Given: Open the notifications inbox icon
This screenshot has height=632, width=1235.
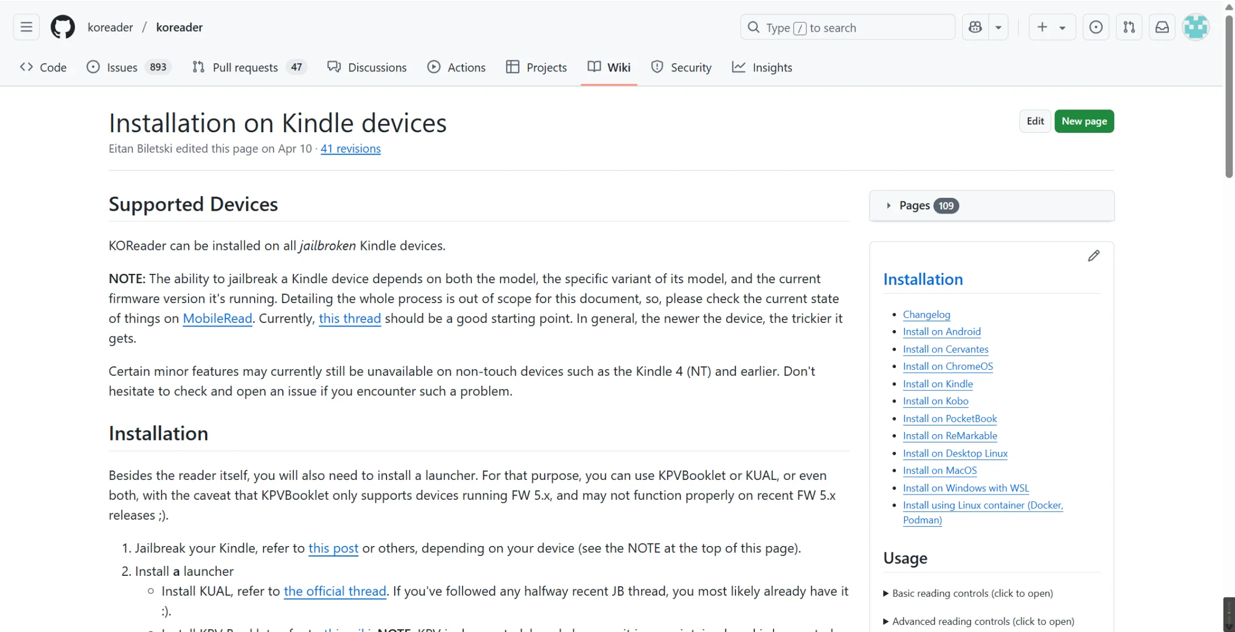Looking at the screenshot, I should point(1162,27).
